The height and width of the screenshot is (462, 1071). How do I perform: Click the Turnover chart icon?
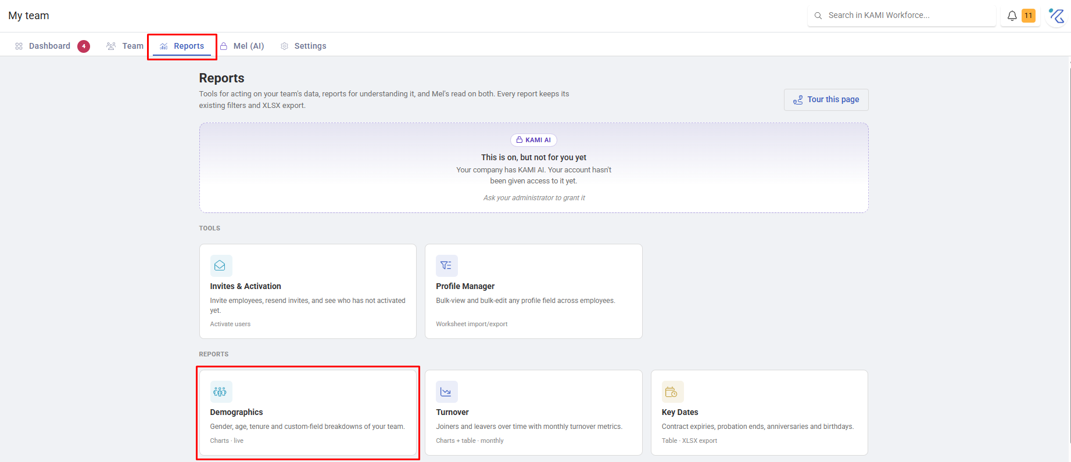point(446,392)
